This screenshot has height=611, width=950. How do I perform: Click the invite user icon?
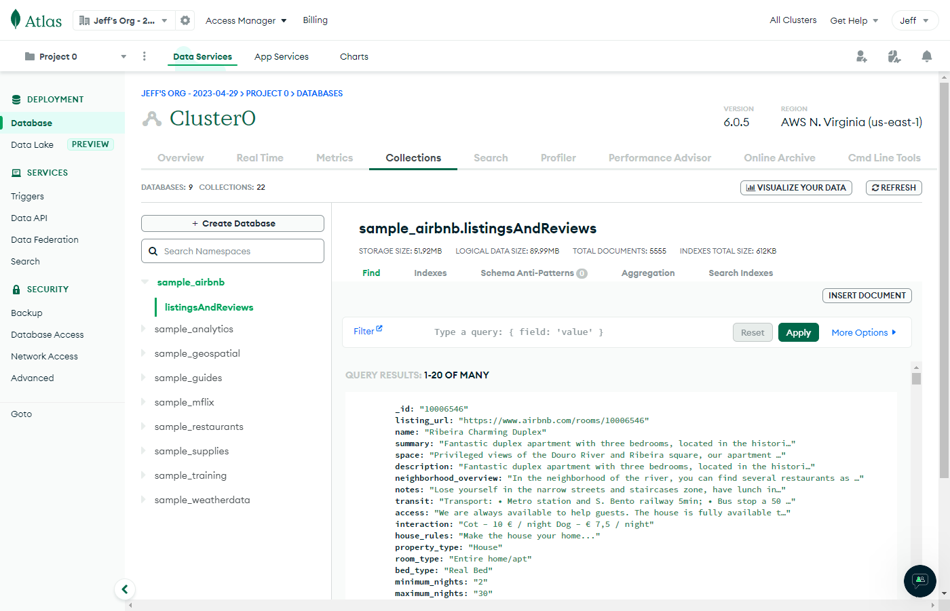point(862,56)
